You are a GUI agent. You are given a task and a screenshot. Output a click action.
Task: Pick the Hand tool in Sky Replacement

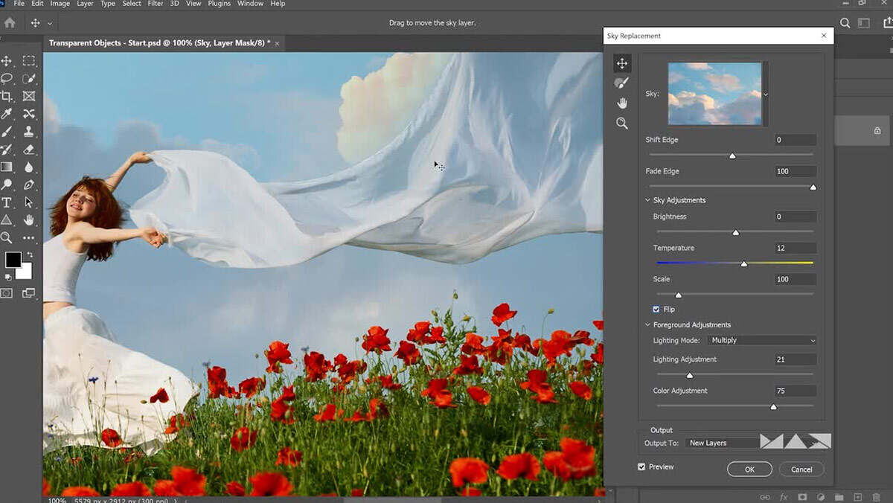(622, 103)
